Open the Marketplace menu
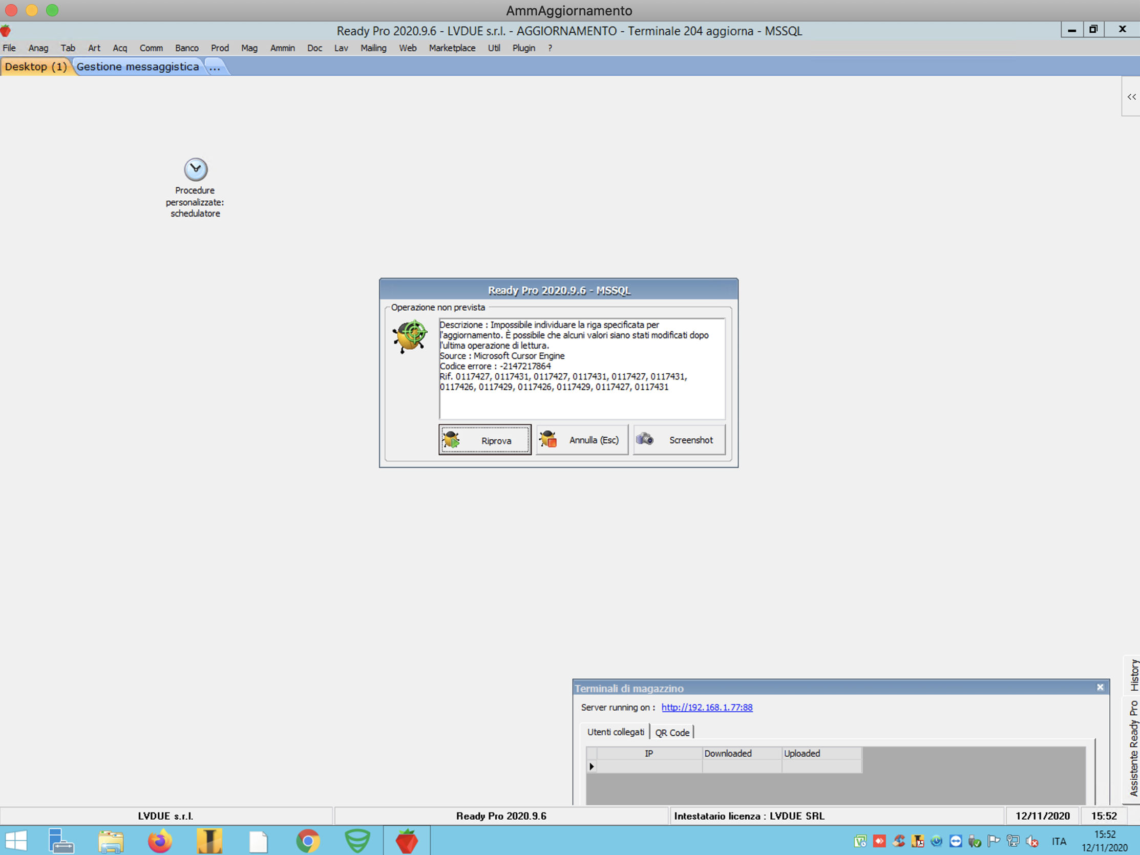The height and width of the screenshot is (855, 1140). [452, 48]
